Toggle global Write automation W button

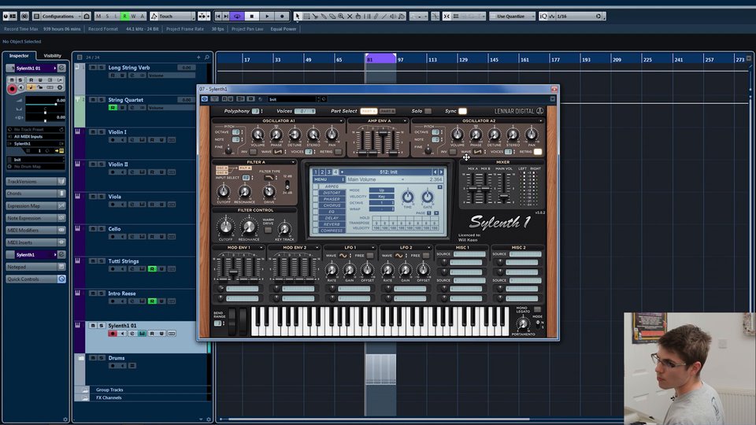tap(134, 16)
